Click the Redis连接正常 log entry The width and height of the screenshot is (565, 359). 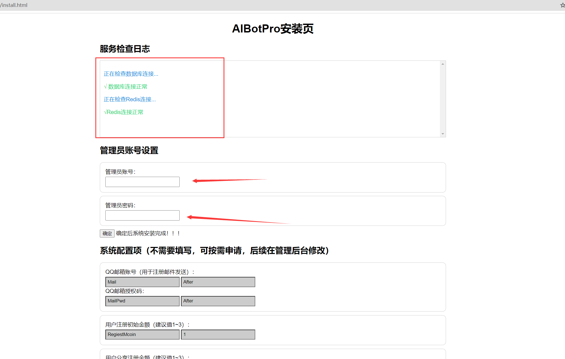pos(124,112)
